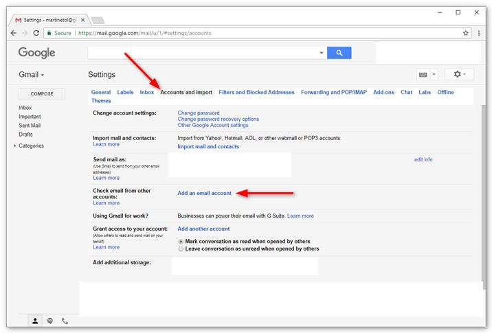Image resolution: width=492 pixels, height=333 pixels.
Task: Select Leave conversation as unread radio button
Action: (x=181, y=249)
